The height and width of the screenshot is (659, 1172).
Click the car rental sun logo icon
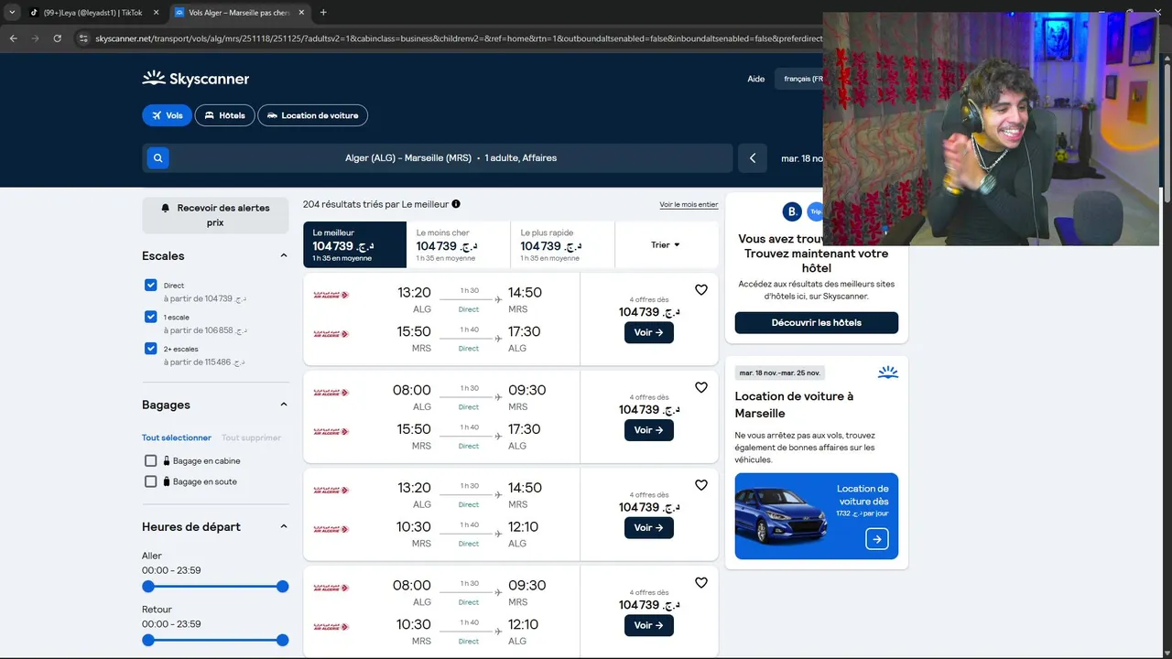point(887,373)
